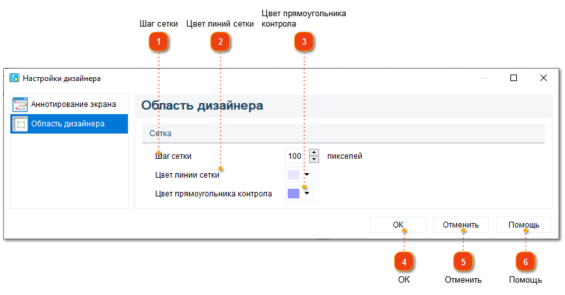565x295 pixels.
Task: Open the Цвет прямоугольника контрола dropdown arrow
Action: [307, 193]
